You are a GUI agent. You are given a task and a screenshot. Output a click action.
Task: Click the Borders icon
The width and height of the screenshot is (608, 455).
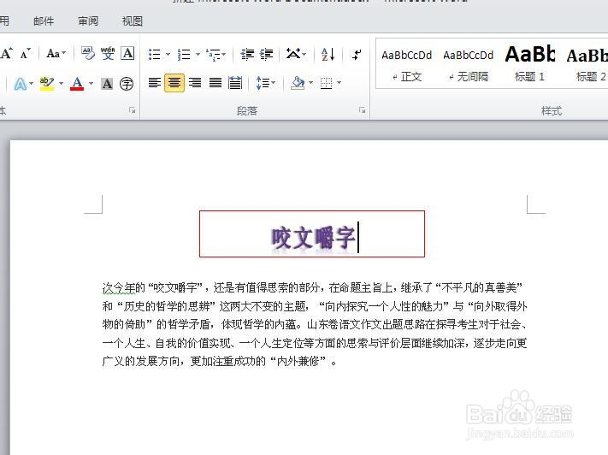[327, 83]
